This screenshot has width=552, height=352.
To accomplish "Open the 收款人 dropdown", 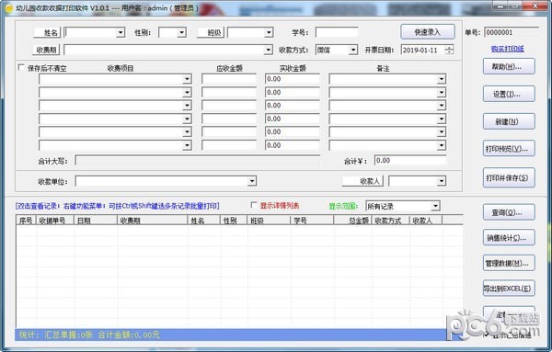I will point(441,181).
